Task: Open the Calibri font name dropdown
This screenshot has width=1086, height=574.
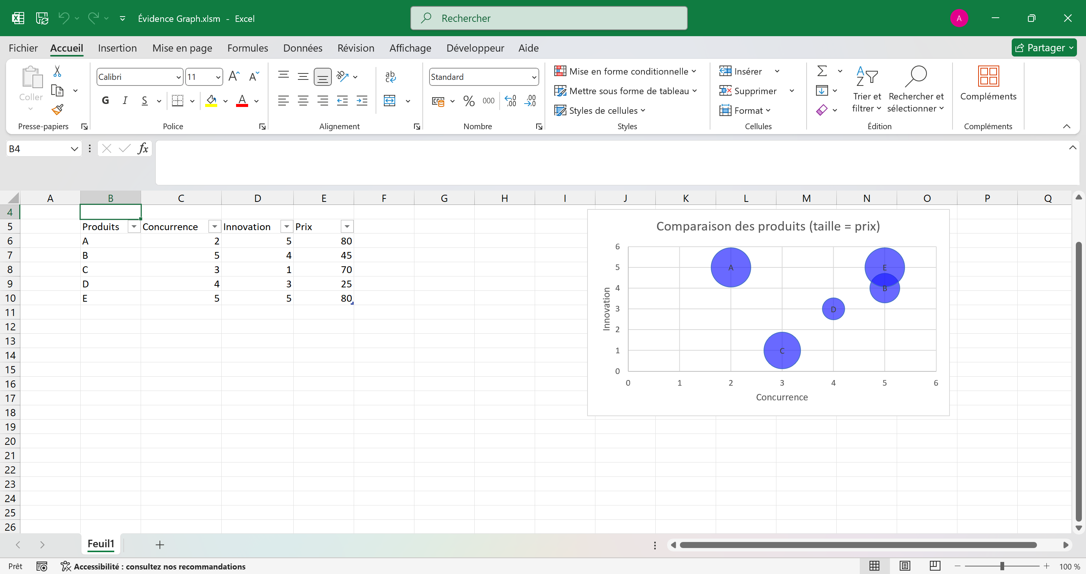Action: (178, 77)
